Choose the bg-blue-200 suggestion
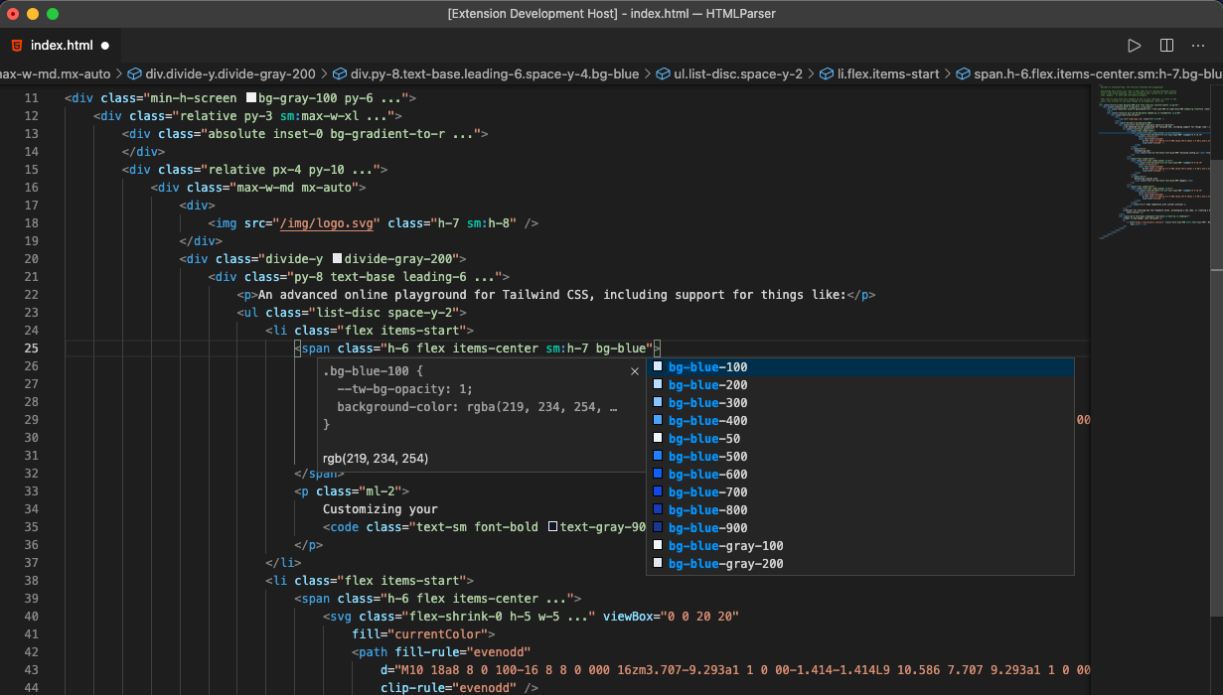1223x695 pixels. click(860, 385)
